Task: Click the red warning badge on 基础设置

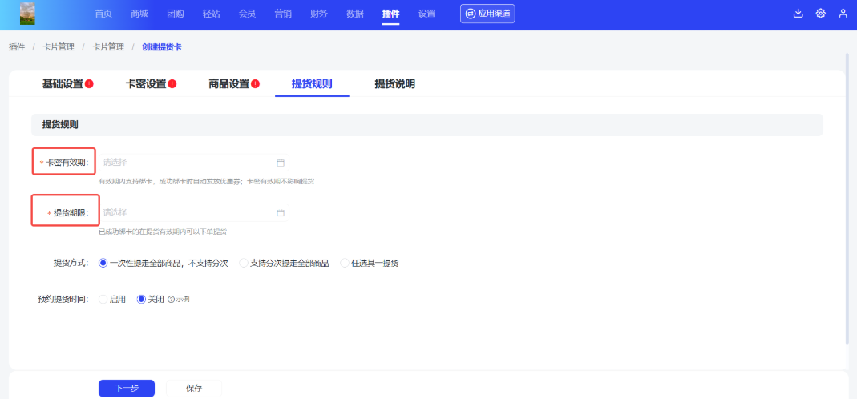Action: 90,84
